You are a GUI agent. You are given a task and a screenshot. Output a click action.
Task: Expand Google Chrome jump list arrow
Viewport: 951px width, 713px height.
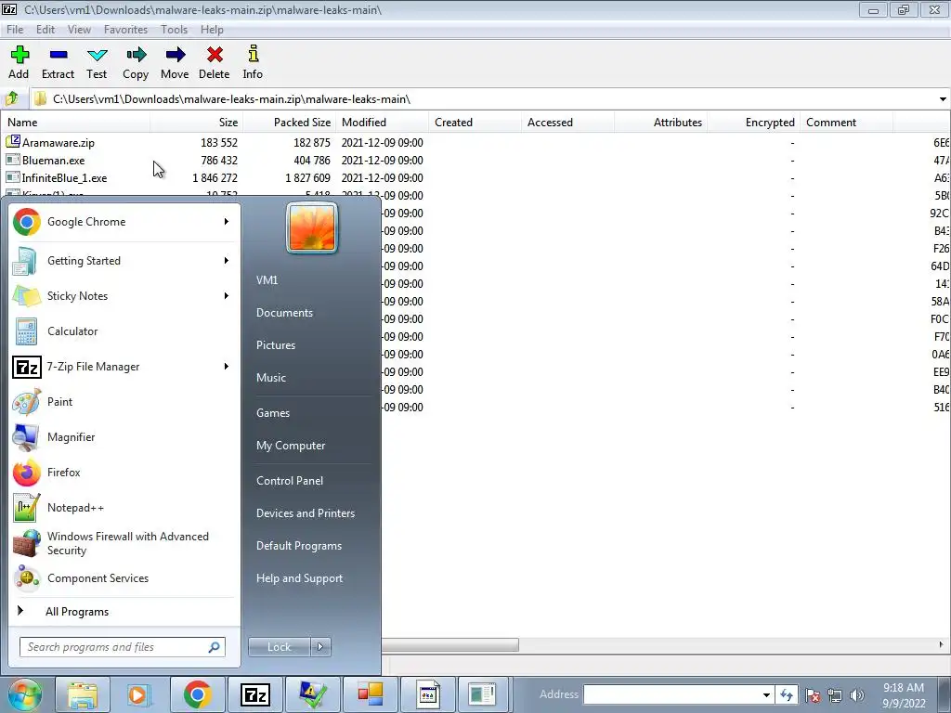pyautogui.click(x=227, y=222)
